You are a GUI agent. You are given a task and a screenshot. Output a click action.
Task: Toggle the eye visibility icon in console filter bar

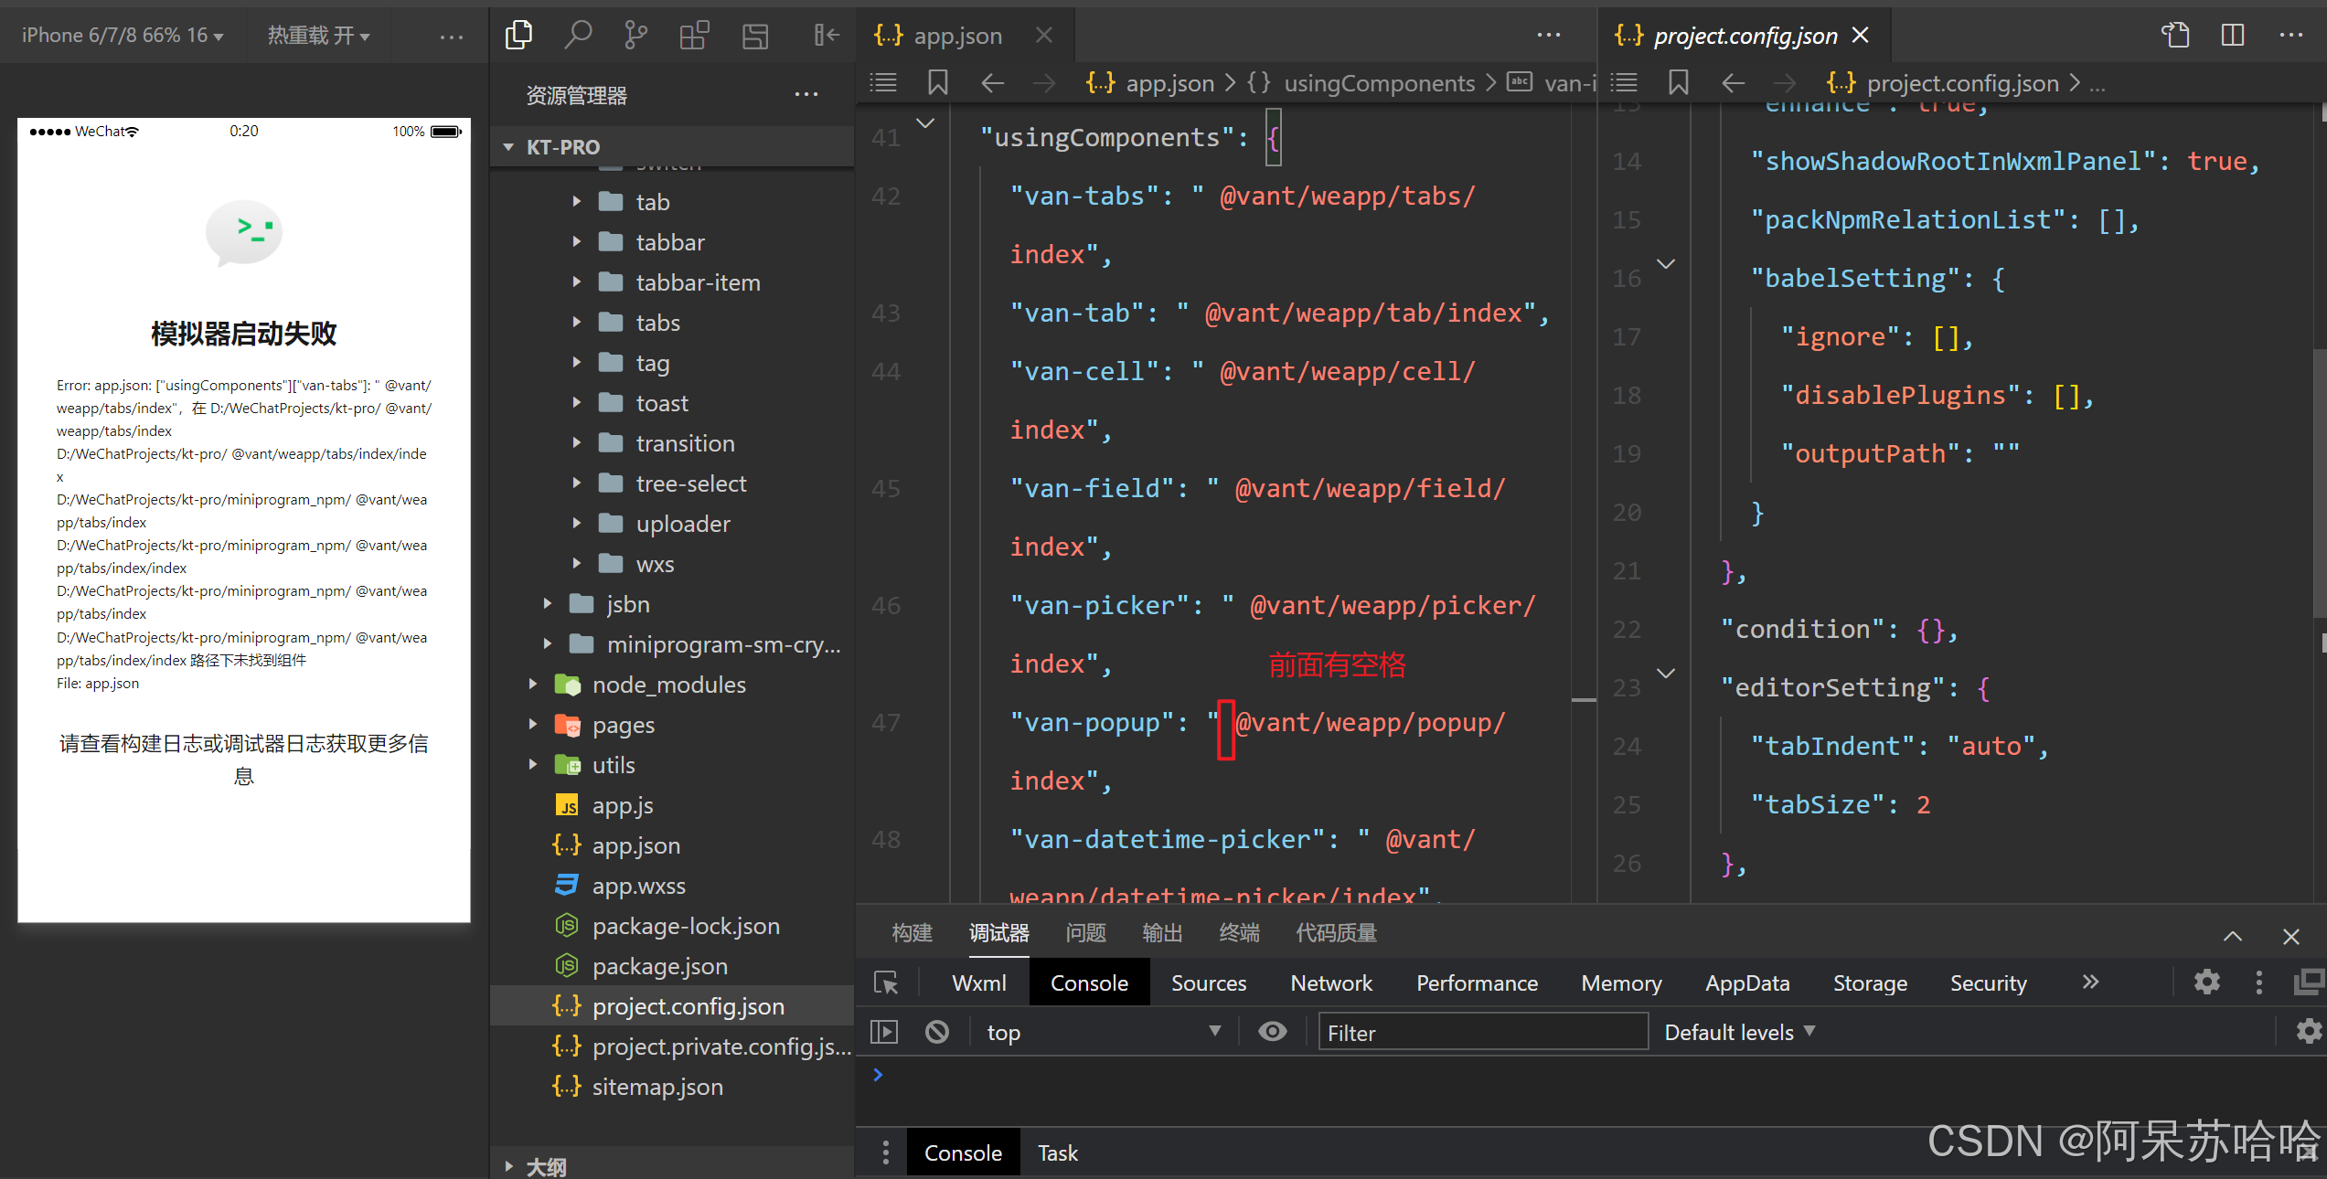[1272, 1031]
